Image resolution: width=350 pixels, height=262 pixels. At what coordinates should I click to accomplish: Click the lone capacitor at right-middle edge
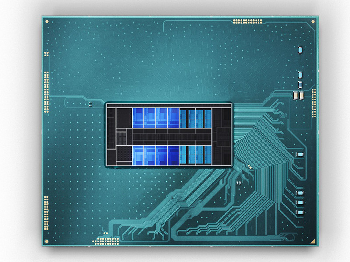pos(300,155)
